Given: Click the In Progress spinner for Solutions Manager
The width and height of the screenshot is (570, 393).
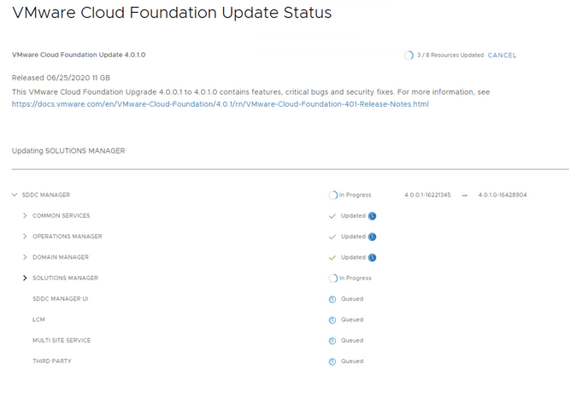Looking at the screenshot, I should [333, 279].
